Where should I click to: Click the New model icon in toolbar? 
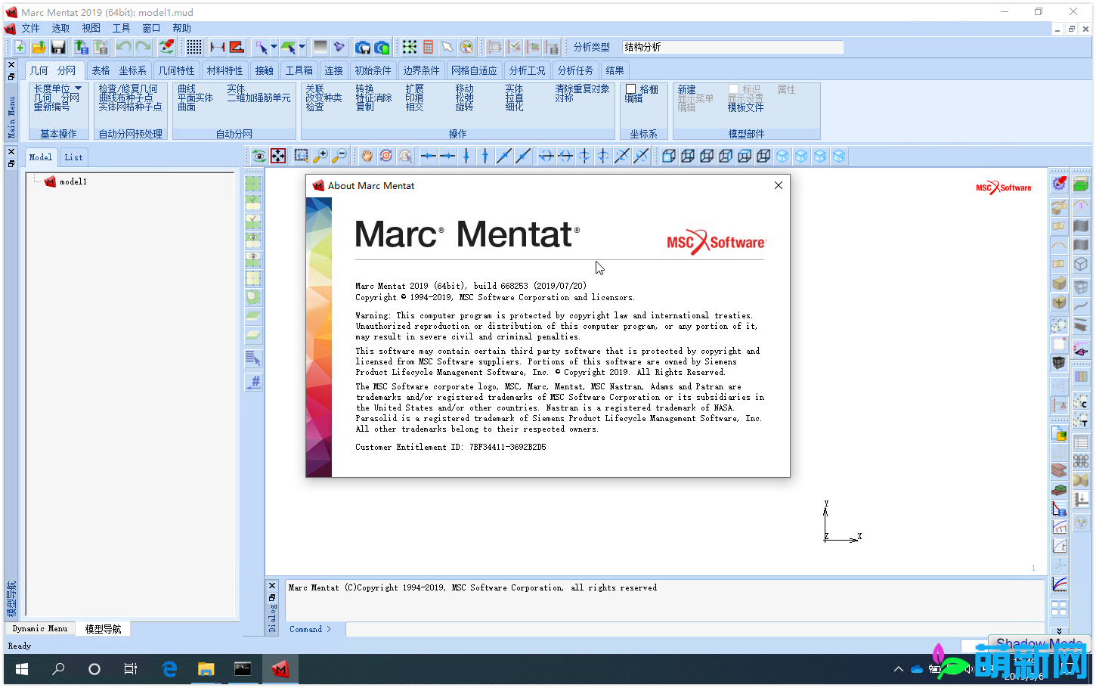20,47
